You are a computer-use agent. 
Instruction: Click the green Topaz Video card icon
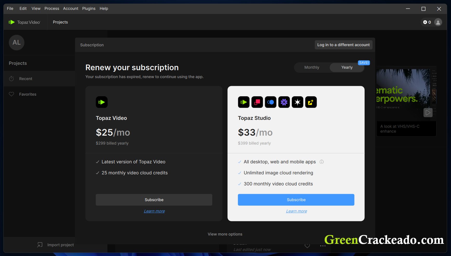[x=102, y=102]
